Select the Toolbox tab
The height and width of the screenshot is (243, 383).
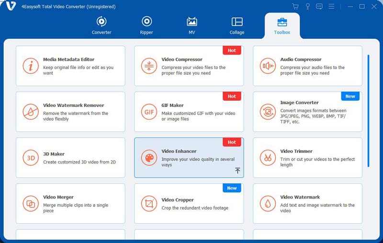pos(282,25)
